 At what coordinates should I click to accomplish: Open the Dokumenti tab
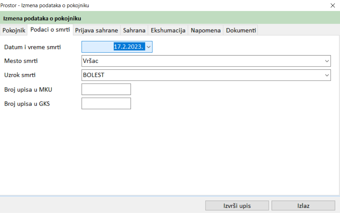point(241,30)
